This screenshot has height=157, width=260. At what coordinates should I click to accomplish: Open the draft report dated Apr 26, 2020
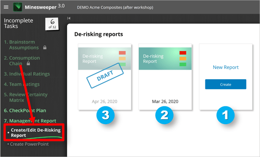[104, 77]
